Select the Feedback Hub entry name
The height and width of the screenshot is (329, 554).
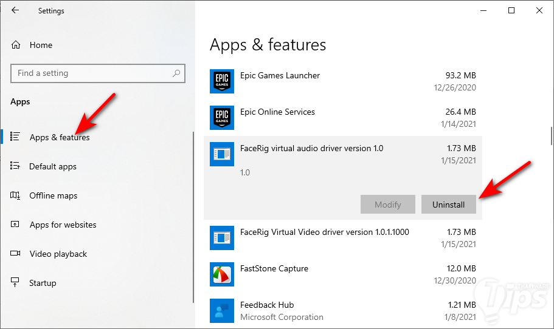[x=267, y=305]
